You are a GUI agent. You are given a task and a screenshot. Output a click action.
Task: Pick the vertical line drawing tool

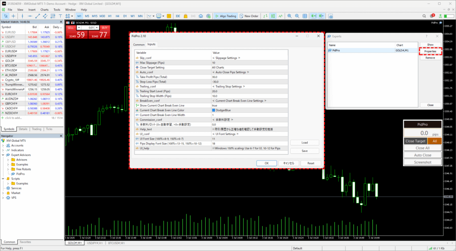click(x=22, y=16)
